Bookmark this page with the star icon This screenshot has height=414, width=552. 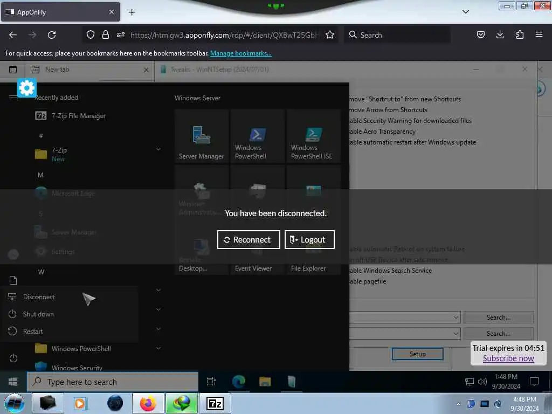pyautogui.click(x=330, y=35)
